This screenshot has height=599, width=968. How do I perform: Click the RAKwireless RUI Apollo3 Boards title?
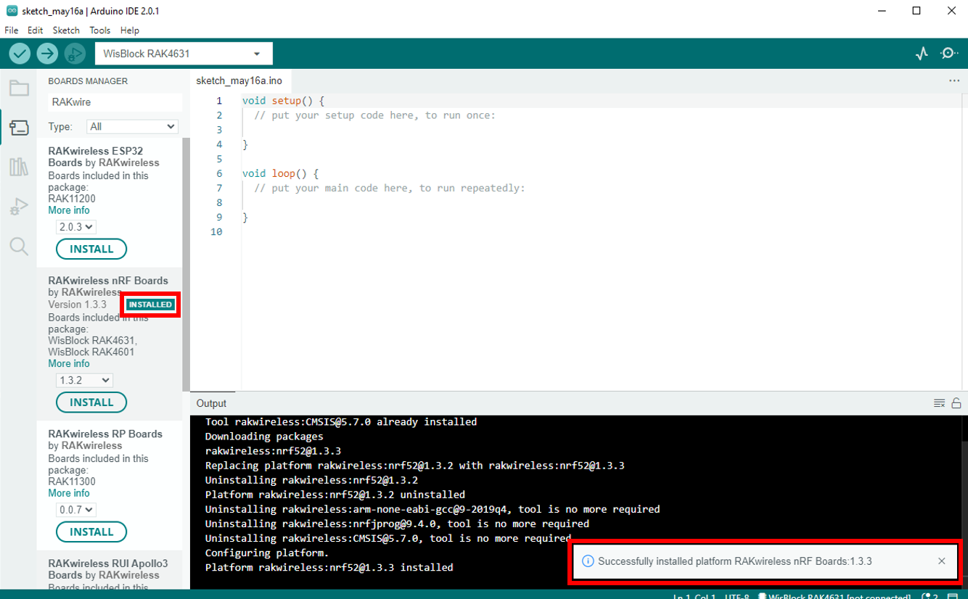coord(108,569)
